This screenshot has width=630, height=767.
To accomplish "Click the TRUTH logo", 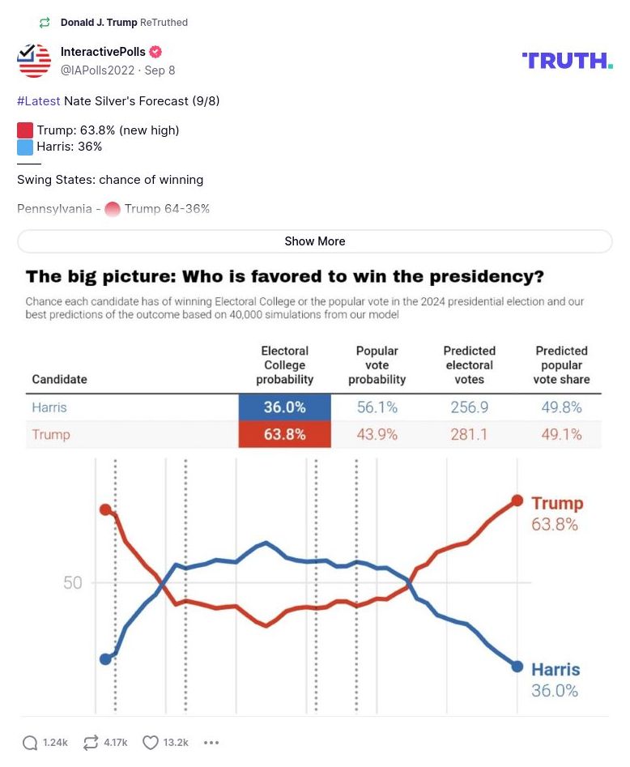I will tap(568, 60).
